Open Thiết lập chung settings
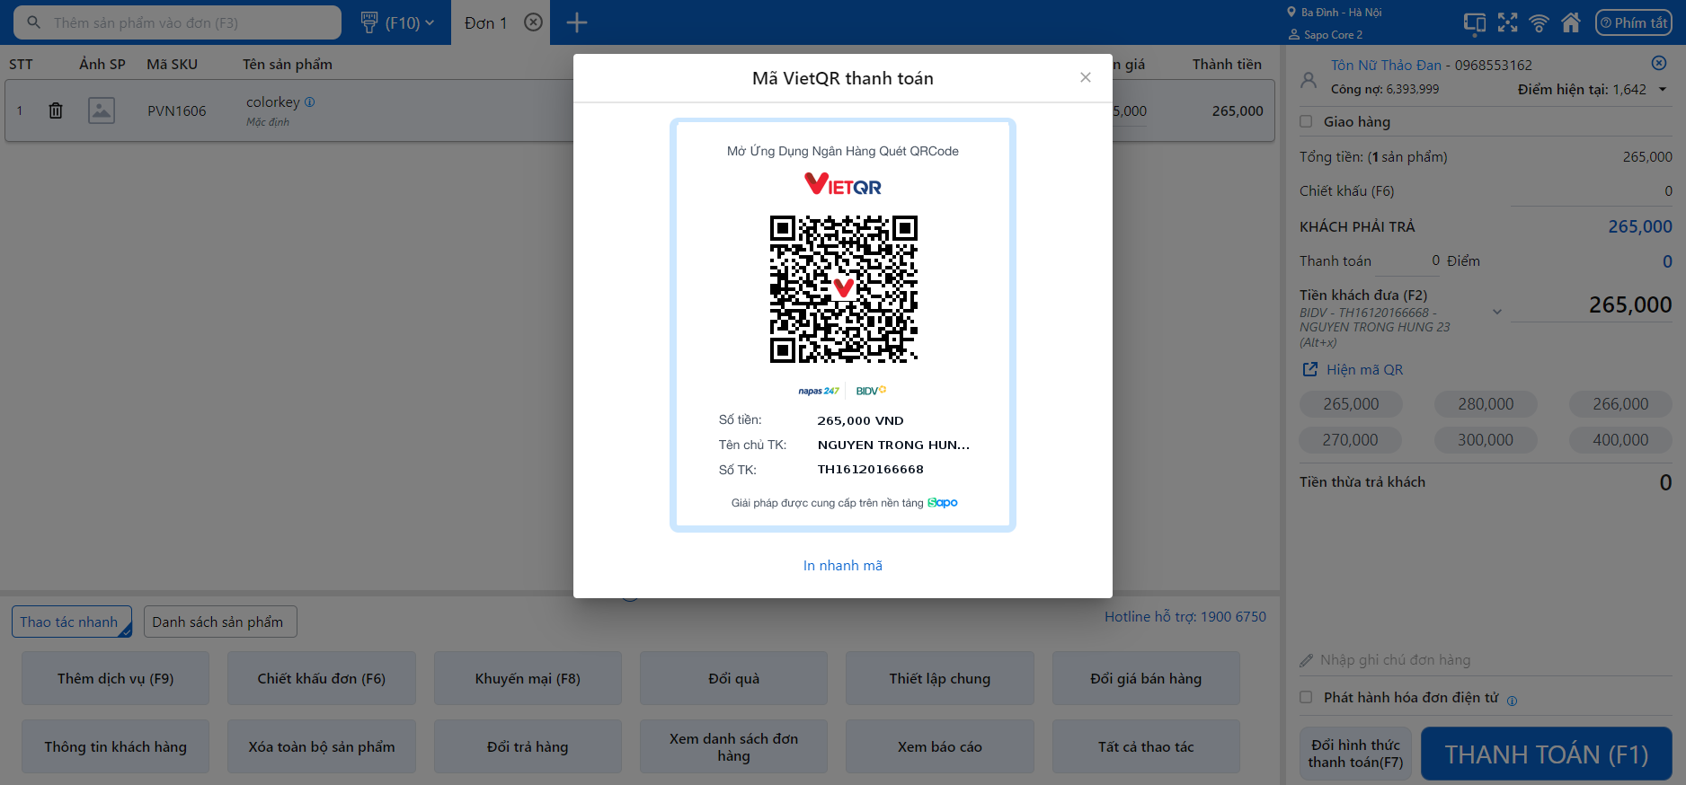 (x=940, y=678)
